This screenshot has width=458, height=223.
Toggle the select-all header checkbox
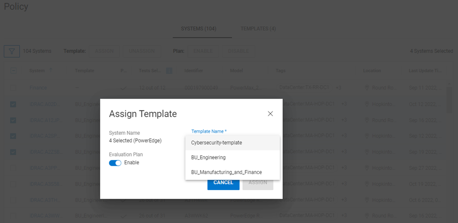[x=14, y=70]
